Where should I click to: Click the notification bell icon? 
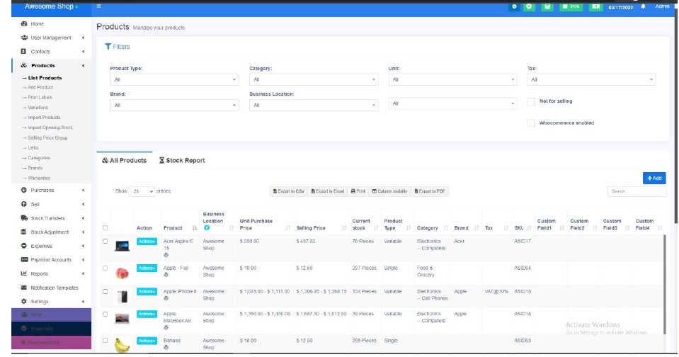[643, 6]
